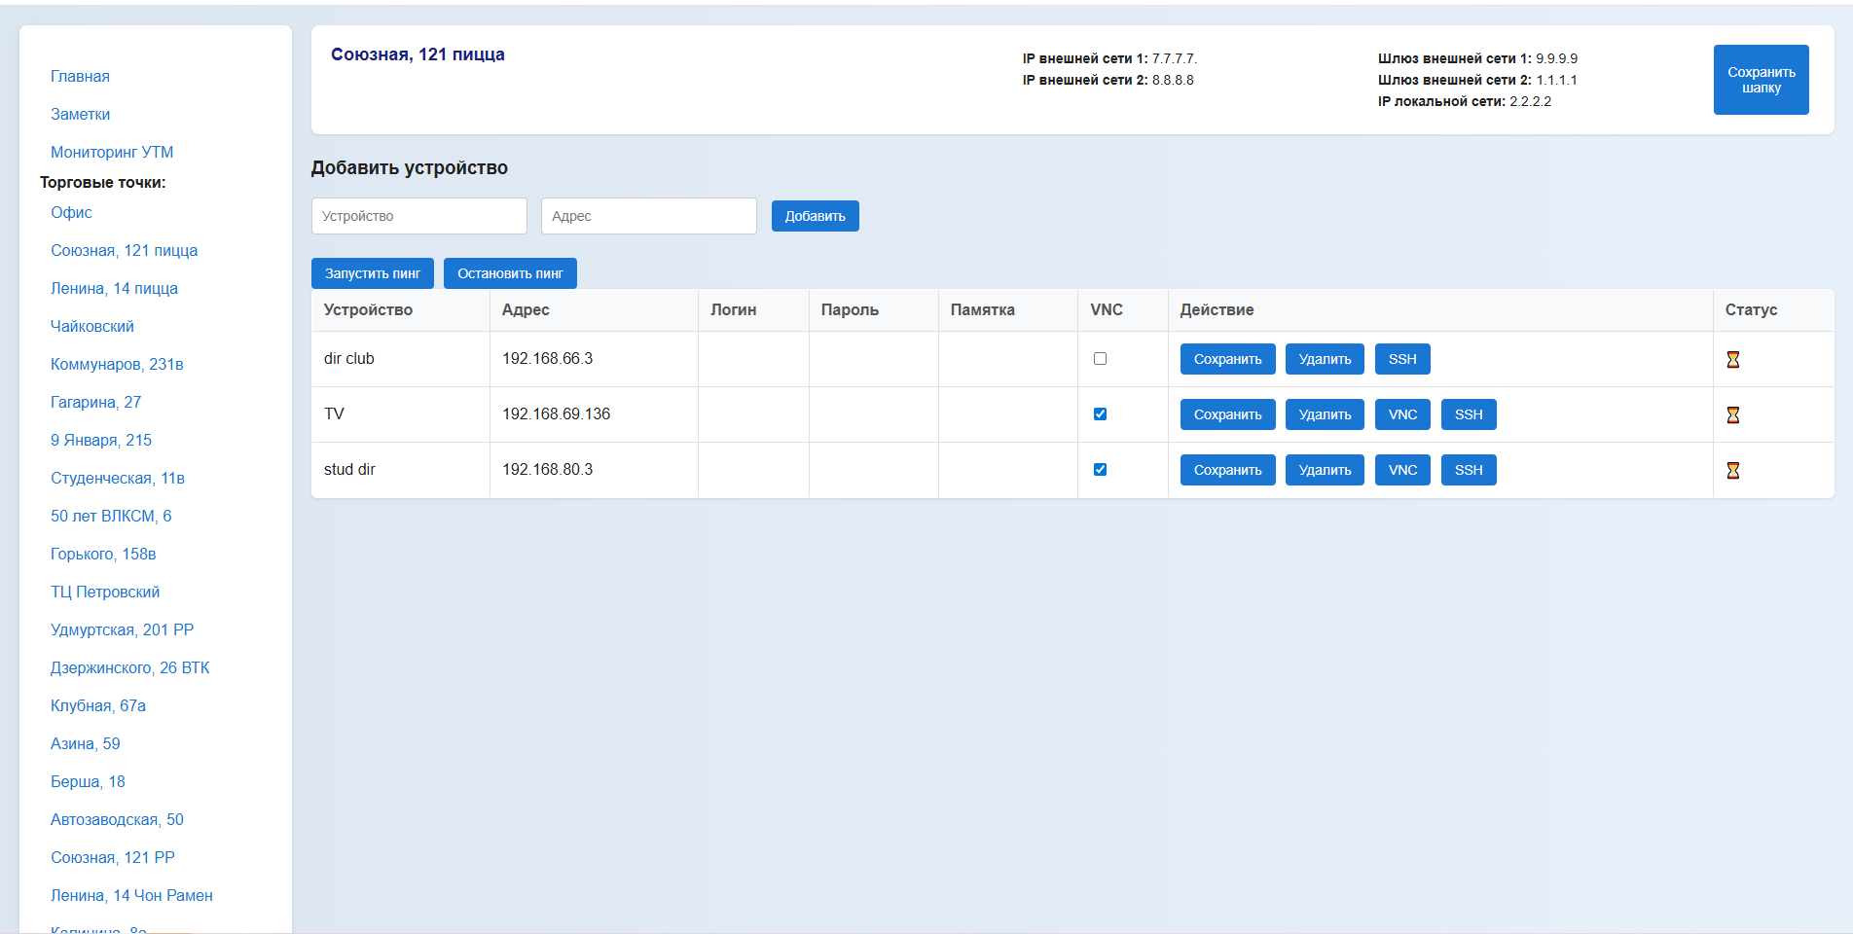Open SSH connection for dir club
Screen dimensions: 1853x934
[x=1401, y=359]
